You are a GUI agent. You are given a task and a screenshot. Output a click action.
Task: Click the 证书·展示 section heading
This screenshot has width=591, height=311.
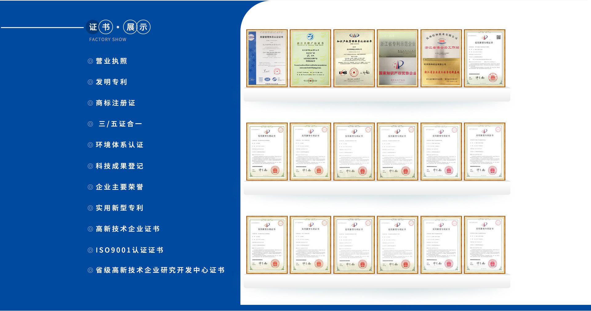pos(119,27)
